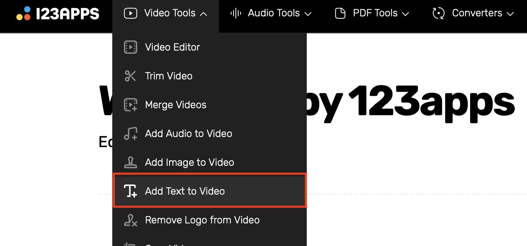
Task: Click the PDF Tools document icon
Action: pyautogui.click(x=340, y=13)
